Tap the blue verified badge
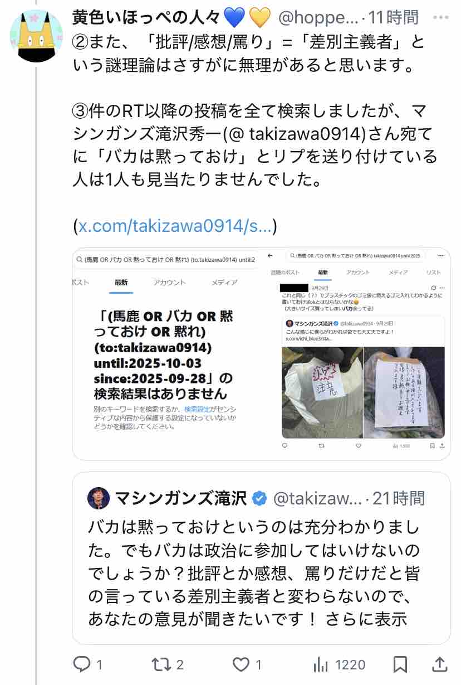Screen dimensions: 461x685 coord(259,498)
